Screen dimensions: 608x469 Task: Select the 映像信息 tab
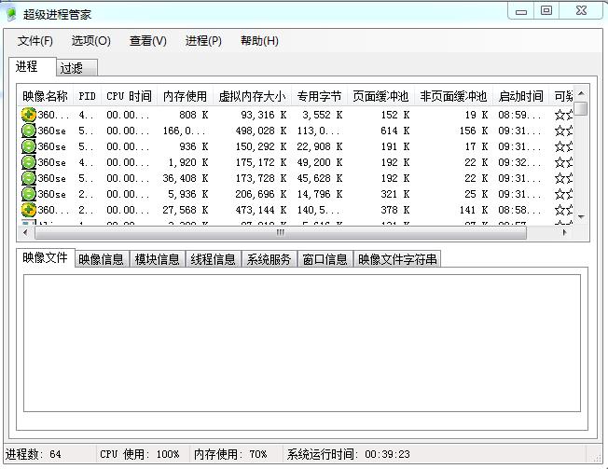(x=101, y=259)
